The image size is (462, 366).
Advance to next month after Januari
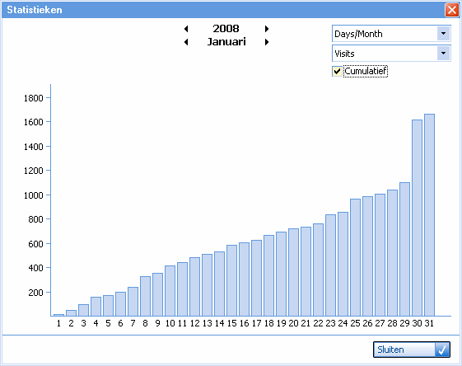pos(267,42)
